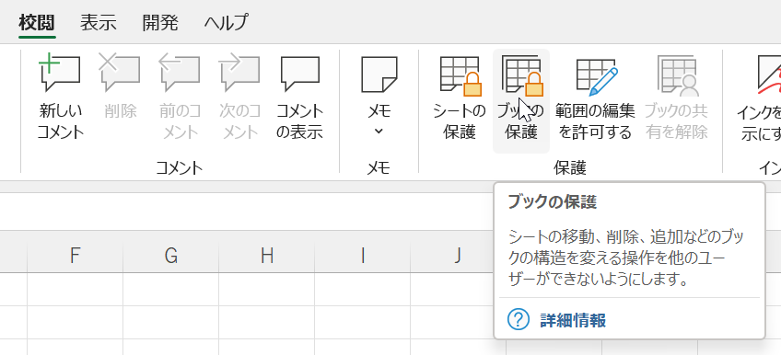Click the ink display button インクを
Screen dimensions: 781x355
(x=759, y=98)
